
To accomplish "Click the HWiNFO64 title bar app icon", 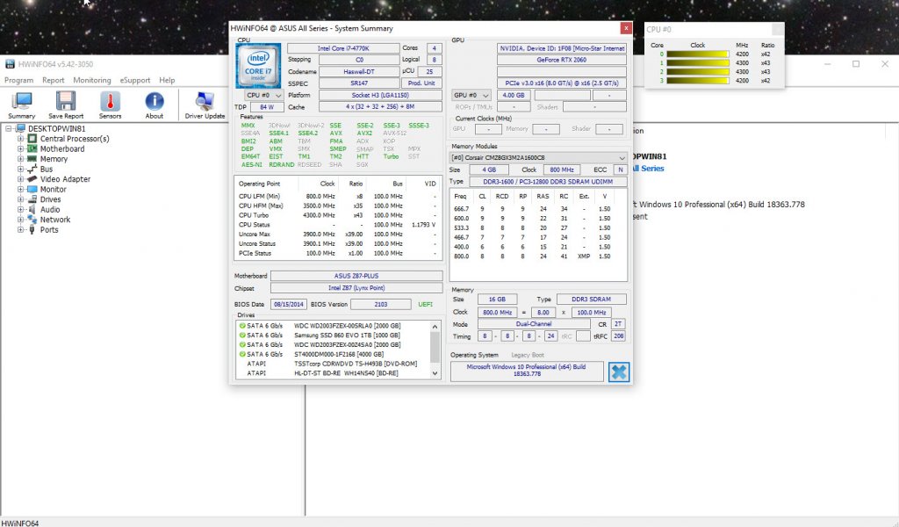I will point(10,64).
